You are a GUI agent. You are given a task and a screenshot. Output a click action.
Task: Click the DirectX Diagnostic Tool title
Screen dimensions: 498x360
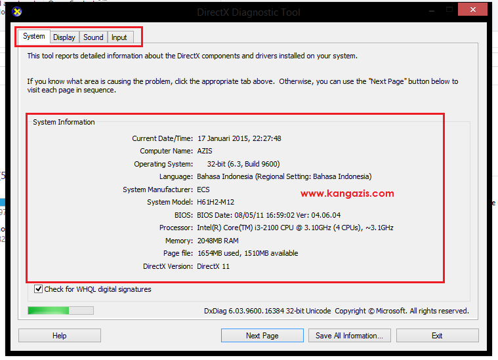[x=249, y=12]
